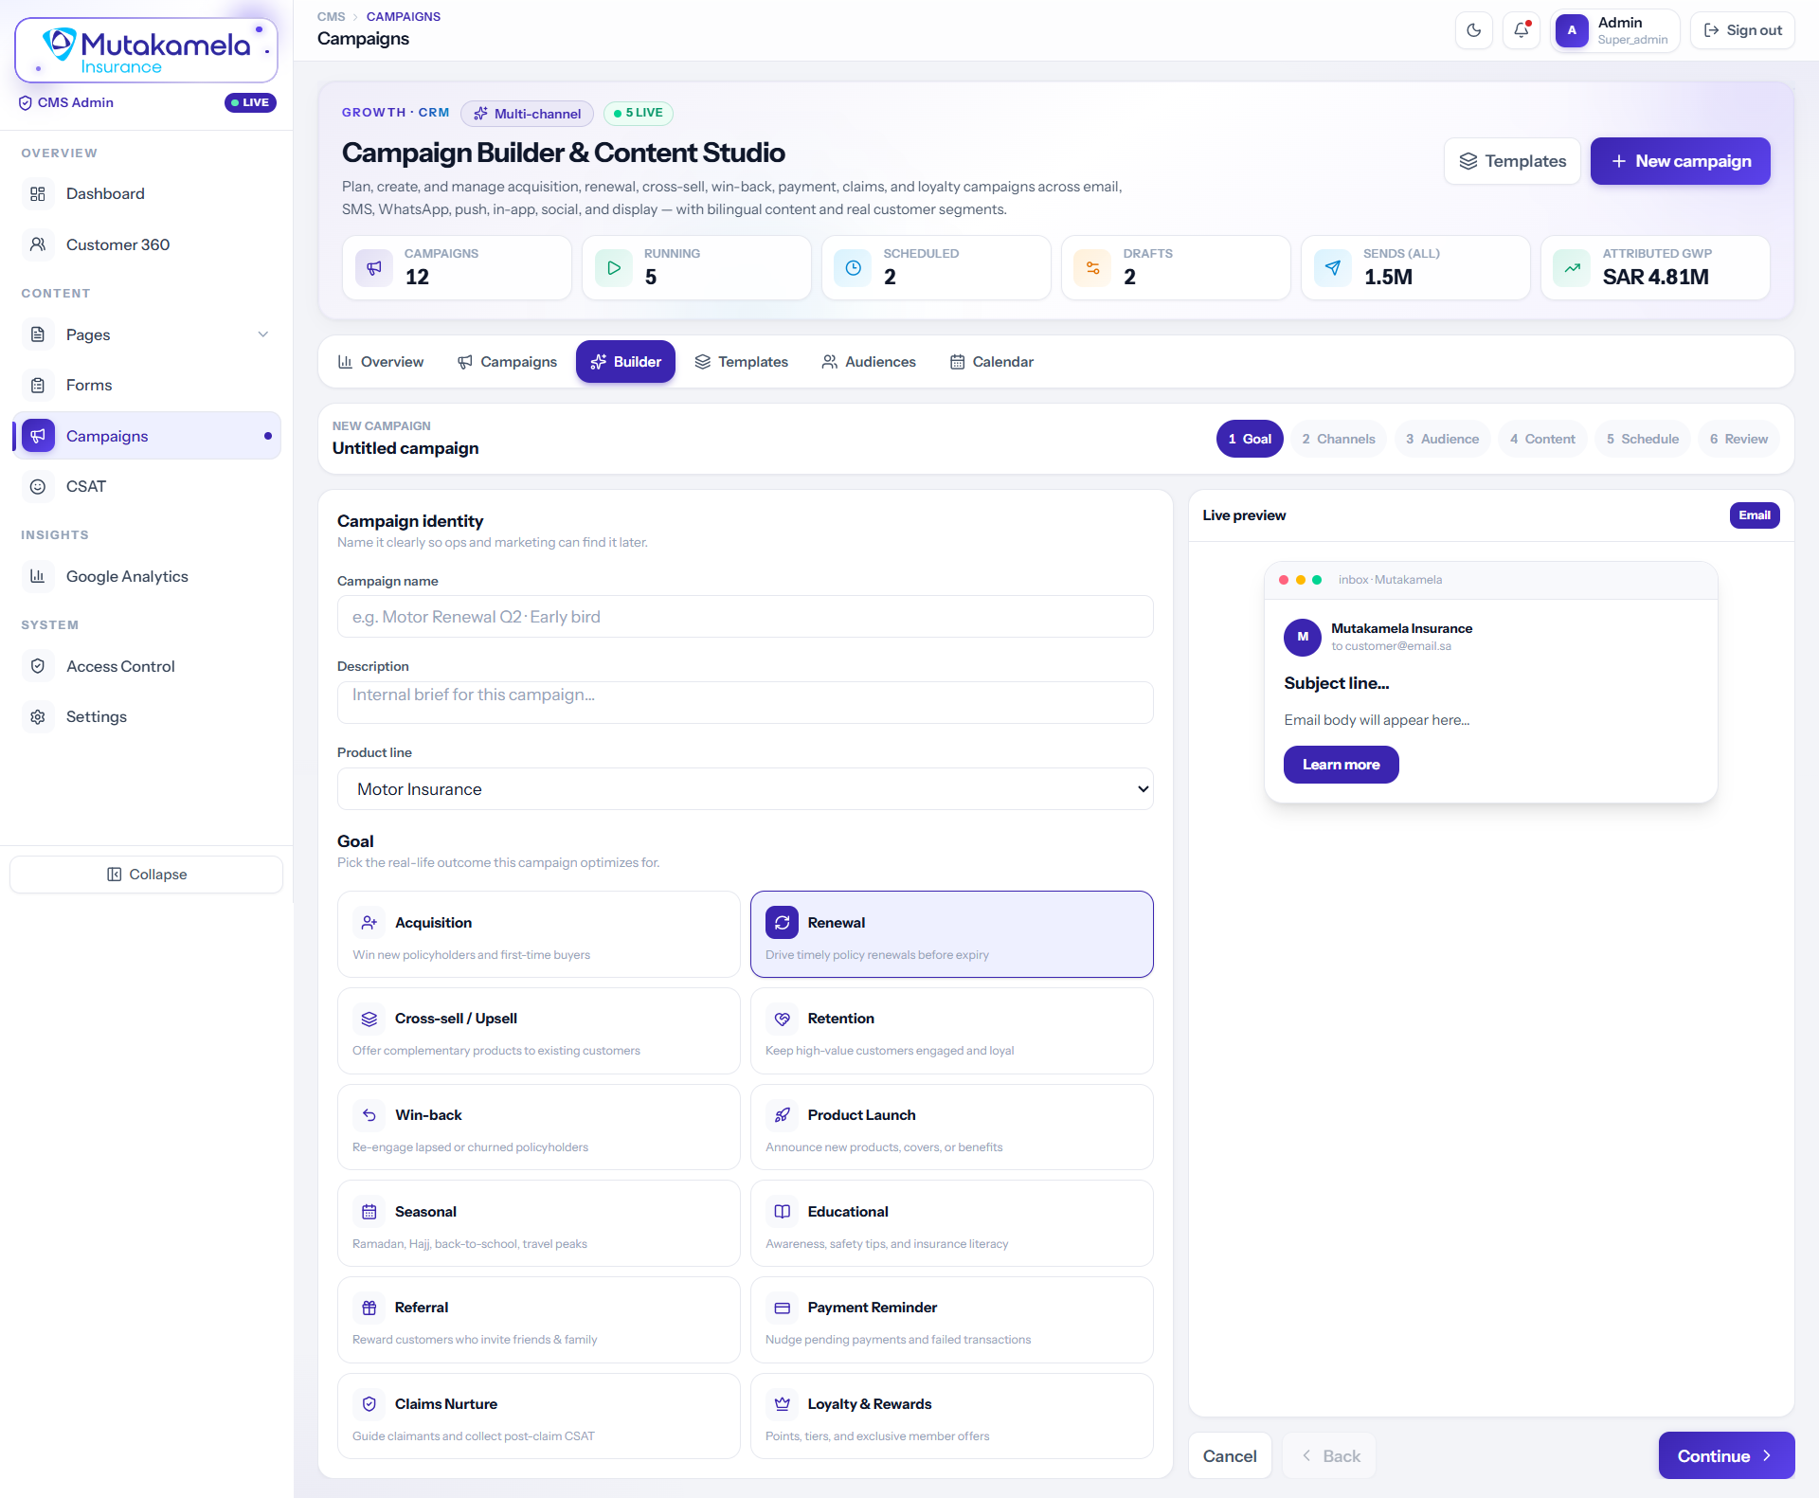This screenshot has height=1498, width=1819.
Task: Choose the Win-back goal option
Action: pyautogui.click(x=539, y=1128)
